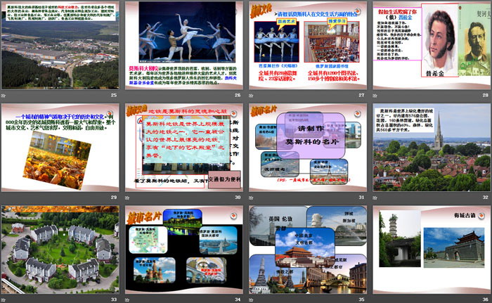Image resolution: width=492 pixels, height=303 pixels.
Task: Click the slide number 25 label
Action: [x=114, y=95]
